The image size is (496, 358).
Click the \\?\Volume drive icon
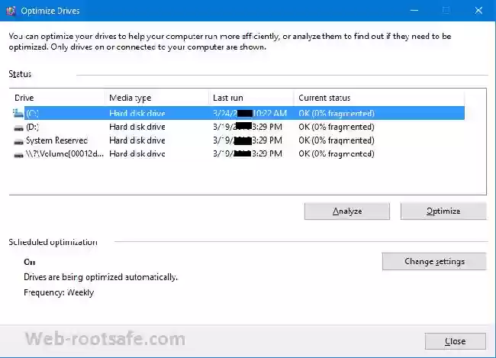point(18,154)
